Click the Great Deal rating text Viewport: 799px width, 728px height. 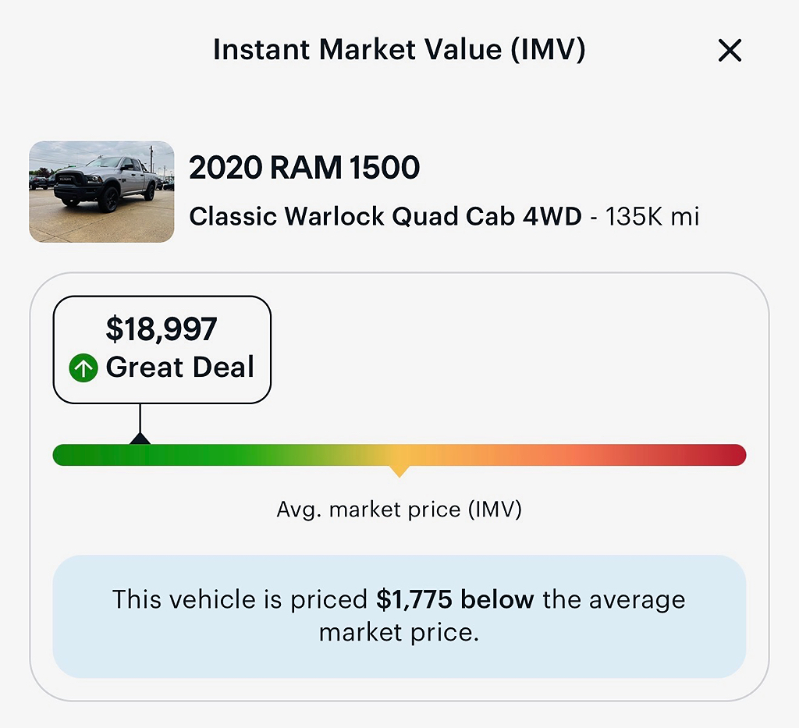180,367
